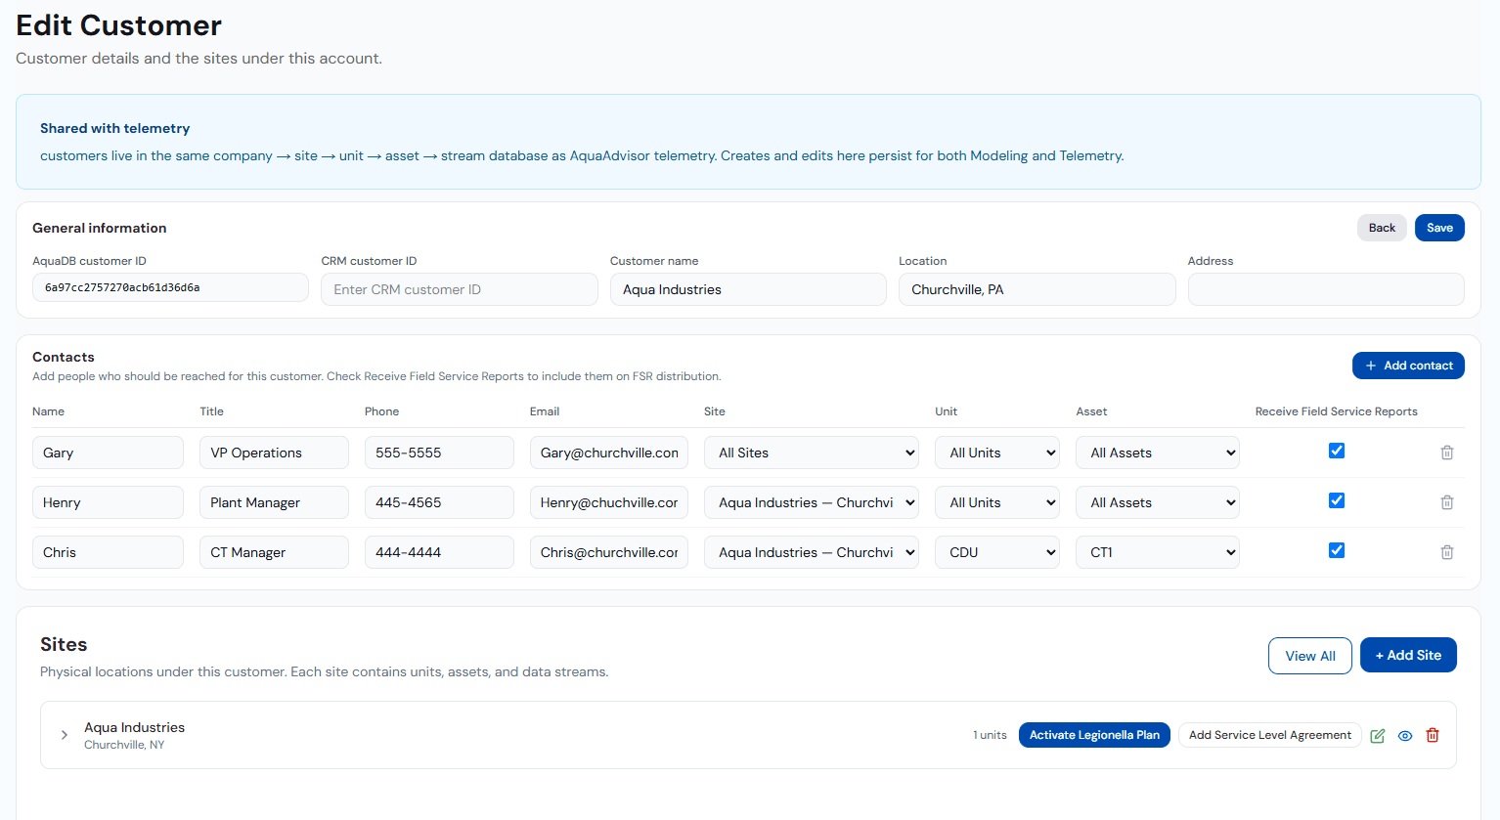Screen dimensions: 1500x820
Task: Click the Add contact button
Action: click(1408, 366)
